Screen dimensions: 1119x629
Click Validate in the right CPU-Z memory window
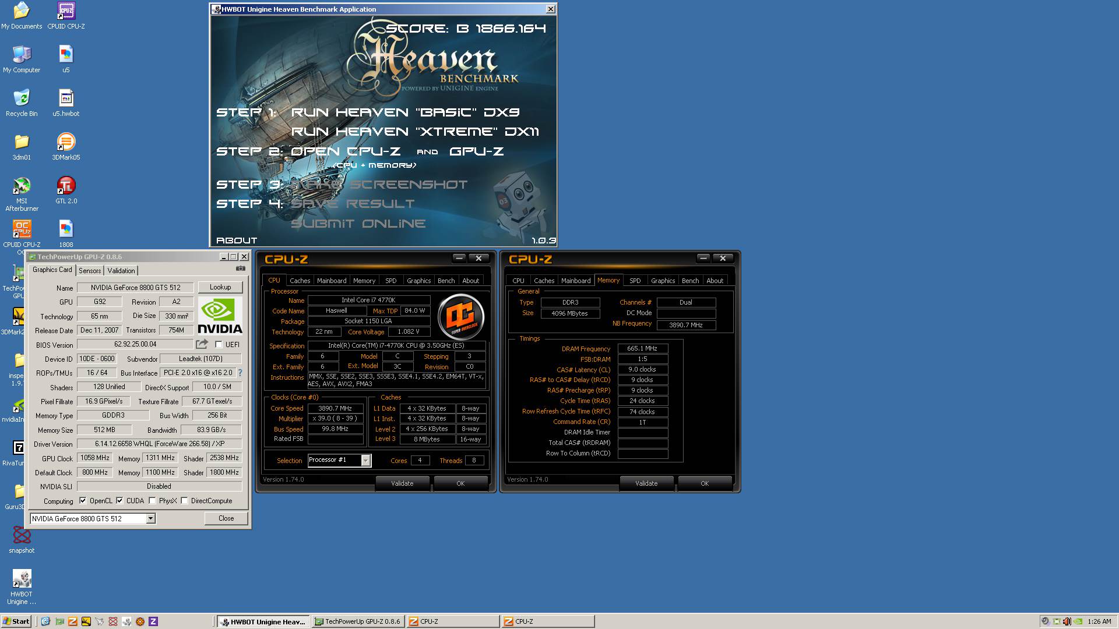tap(646, 483)
